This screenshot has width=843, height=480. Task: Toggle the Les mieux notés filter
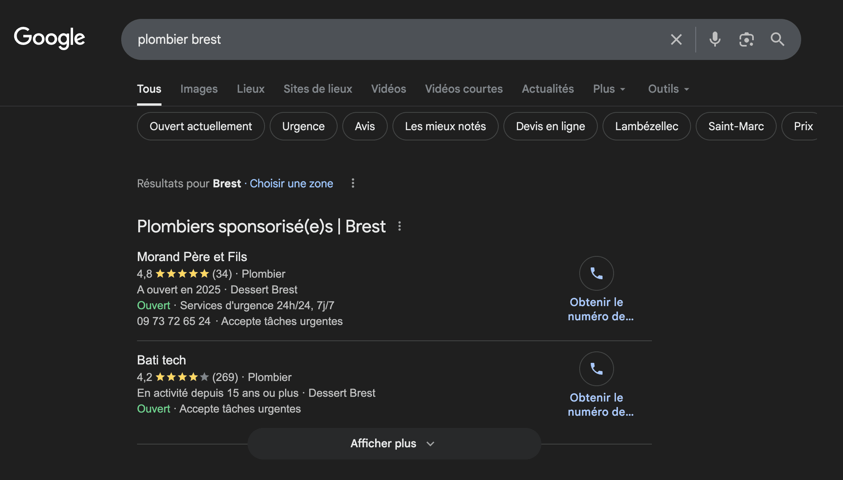pos(445,126)
